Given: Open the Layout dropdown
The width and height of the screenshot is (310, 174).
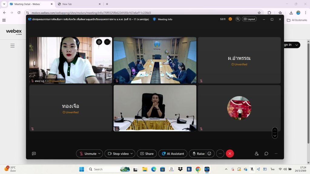Looking at the screenshot, I should pos(249,19).
